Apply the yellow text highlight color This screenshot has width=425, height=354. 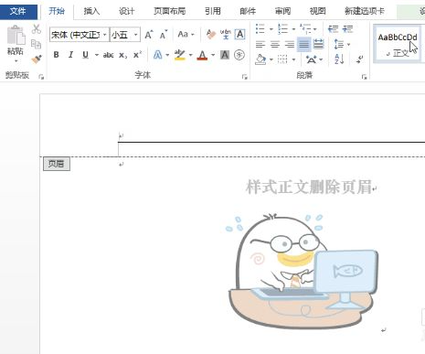click(180, 55)
